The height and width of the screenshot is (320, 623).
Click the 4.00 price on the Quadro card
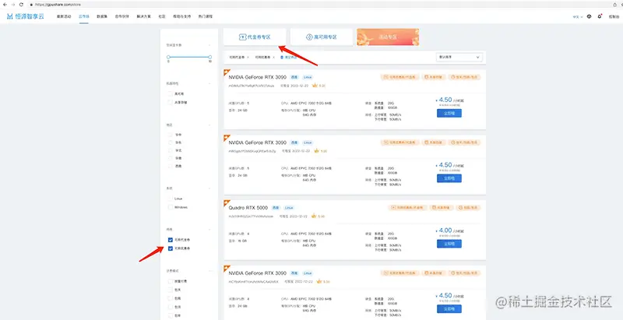click(445, 230)
